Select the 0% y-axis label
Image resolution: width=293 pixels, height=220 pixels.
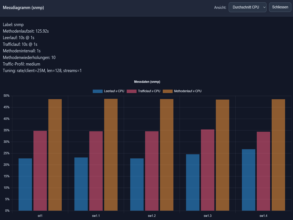click(x=7, y=211)
